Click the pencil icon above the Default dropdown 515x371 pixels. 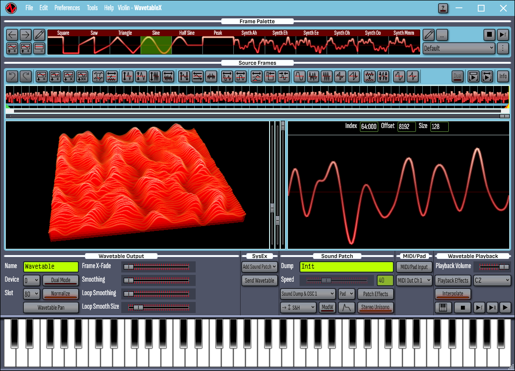[x=429, y=35]
